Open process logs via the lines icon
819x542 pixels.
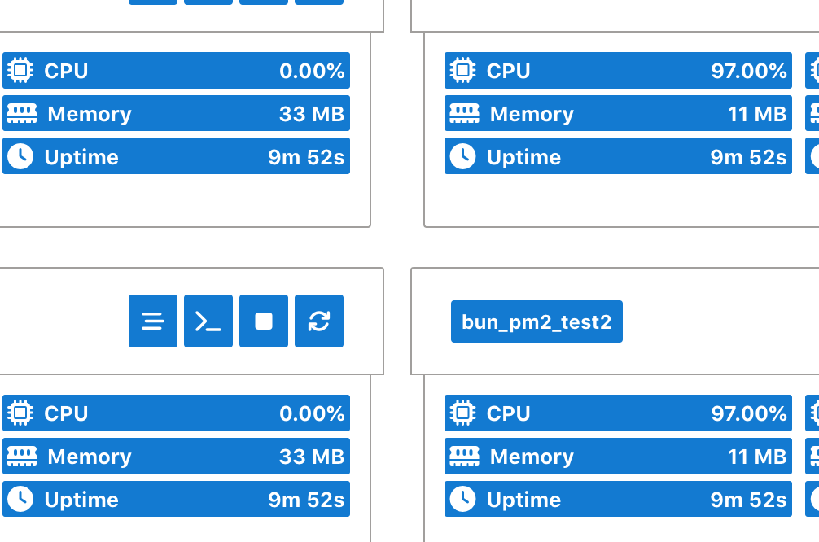coord(152,321)
